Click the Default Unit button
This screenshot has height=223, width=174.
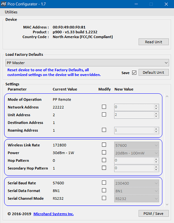pos(153,72)
